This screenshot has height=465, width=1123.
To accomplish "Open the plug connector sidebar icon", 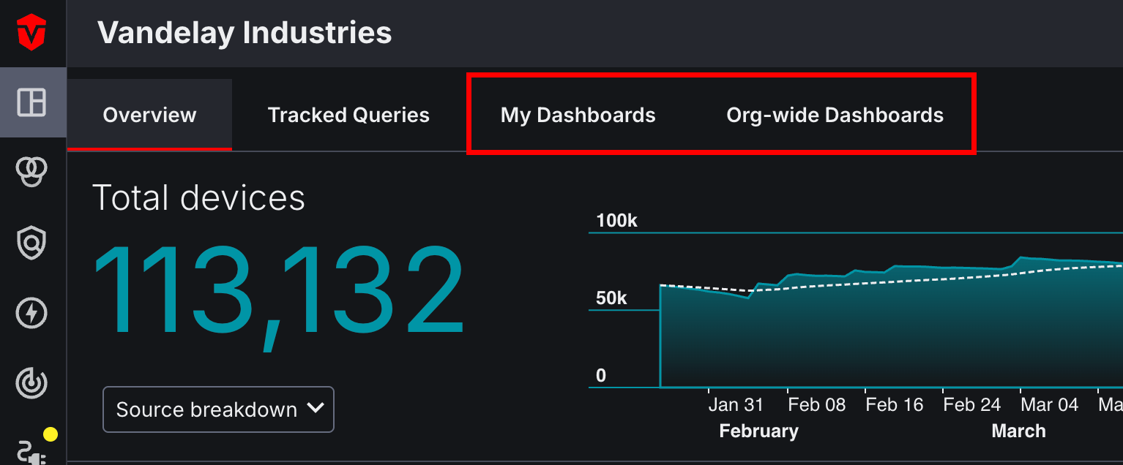I will click(32, 451).
